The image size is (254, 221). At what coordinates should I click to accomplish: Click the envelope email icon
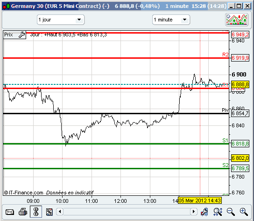(x=9, y=212)
